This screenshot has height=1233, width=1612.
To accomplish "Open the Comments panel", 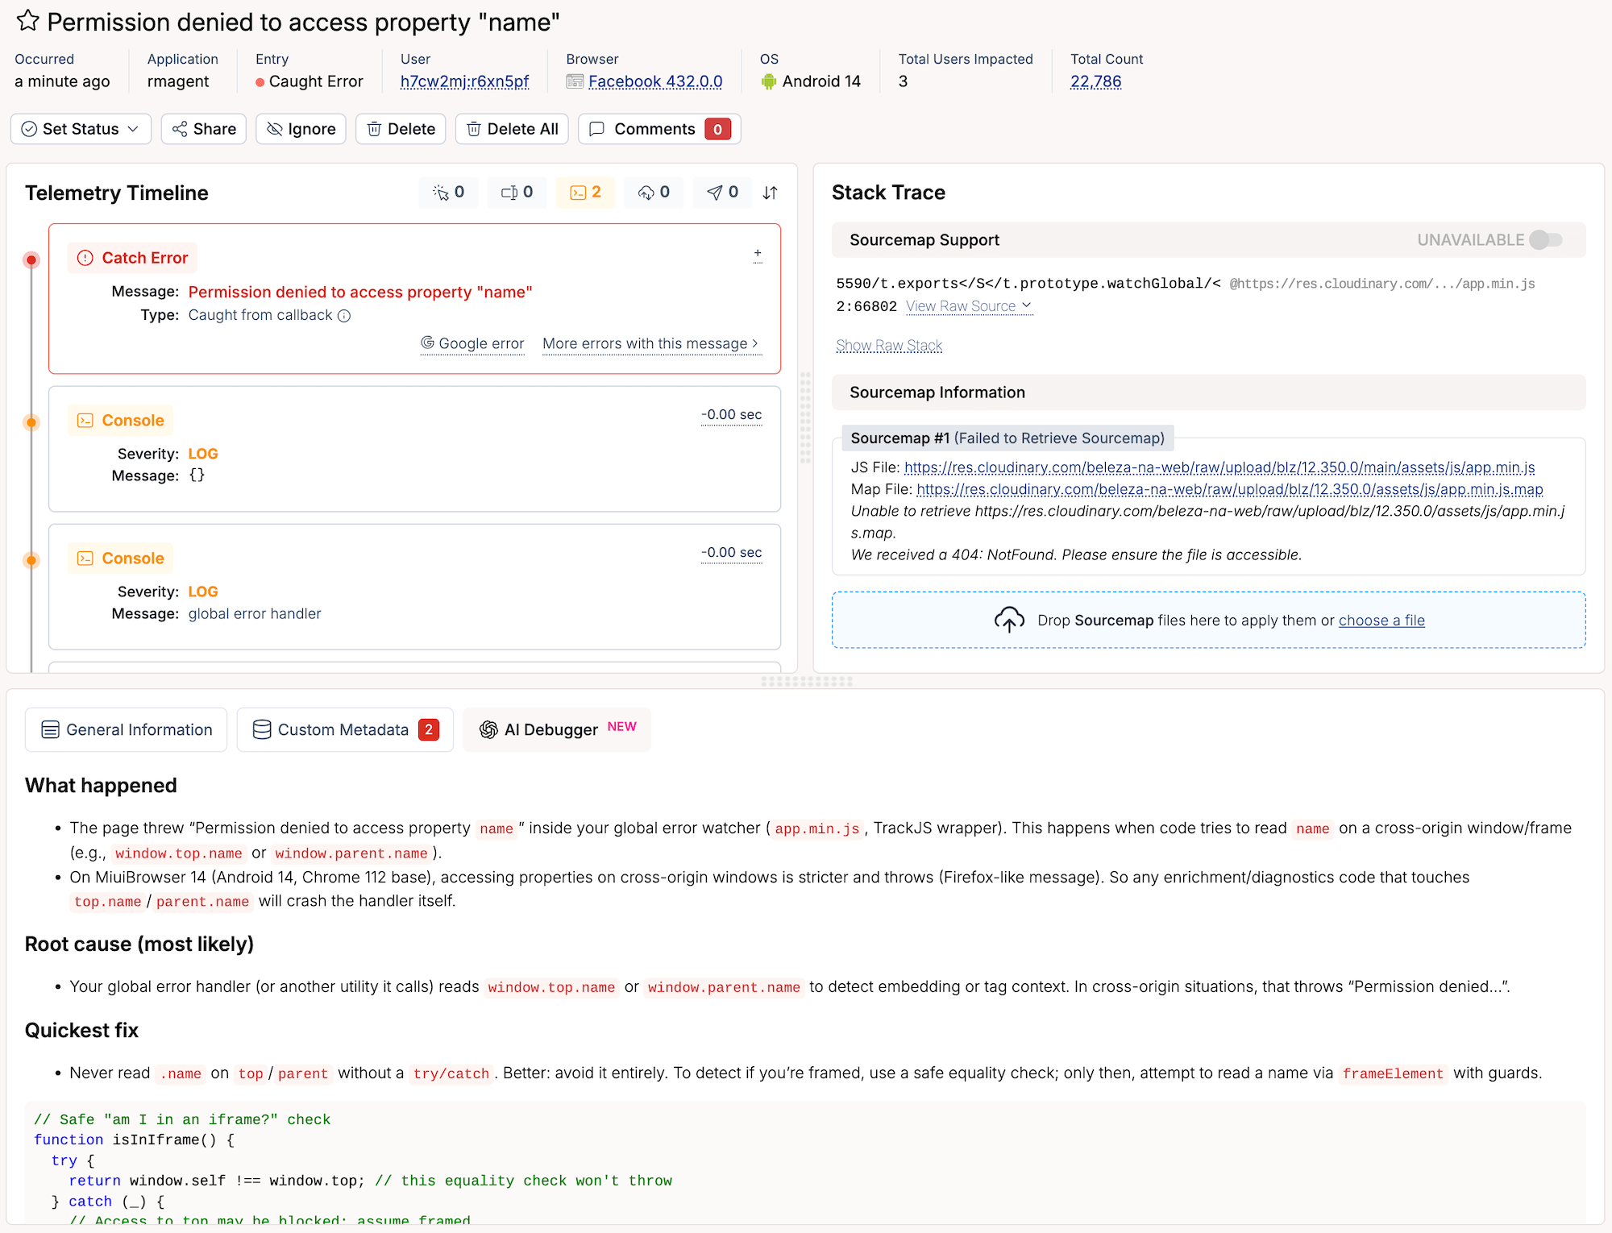I will coord(659,129).
